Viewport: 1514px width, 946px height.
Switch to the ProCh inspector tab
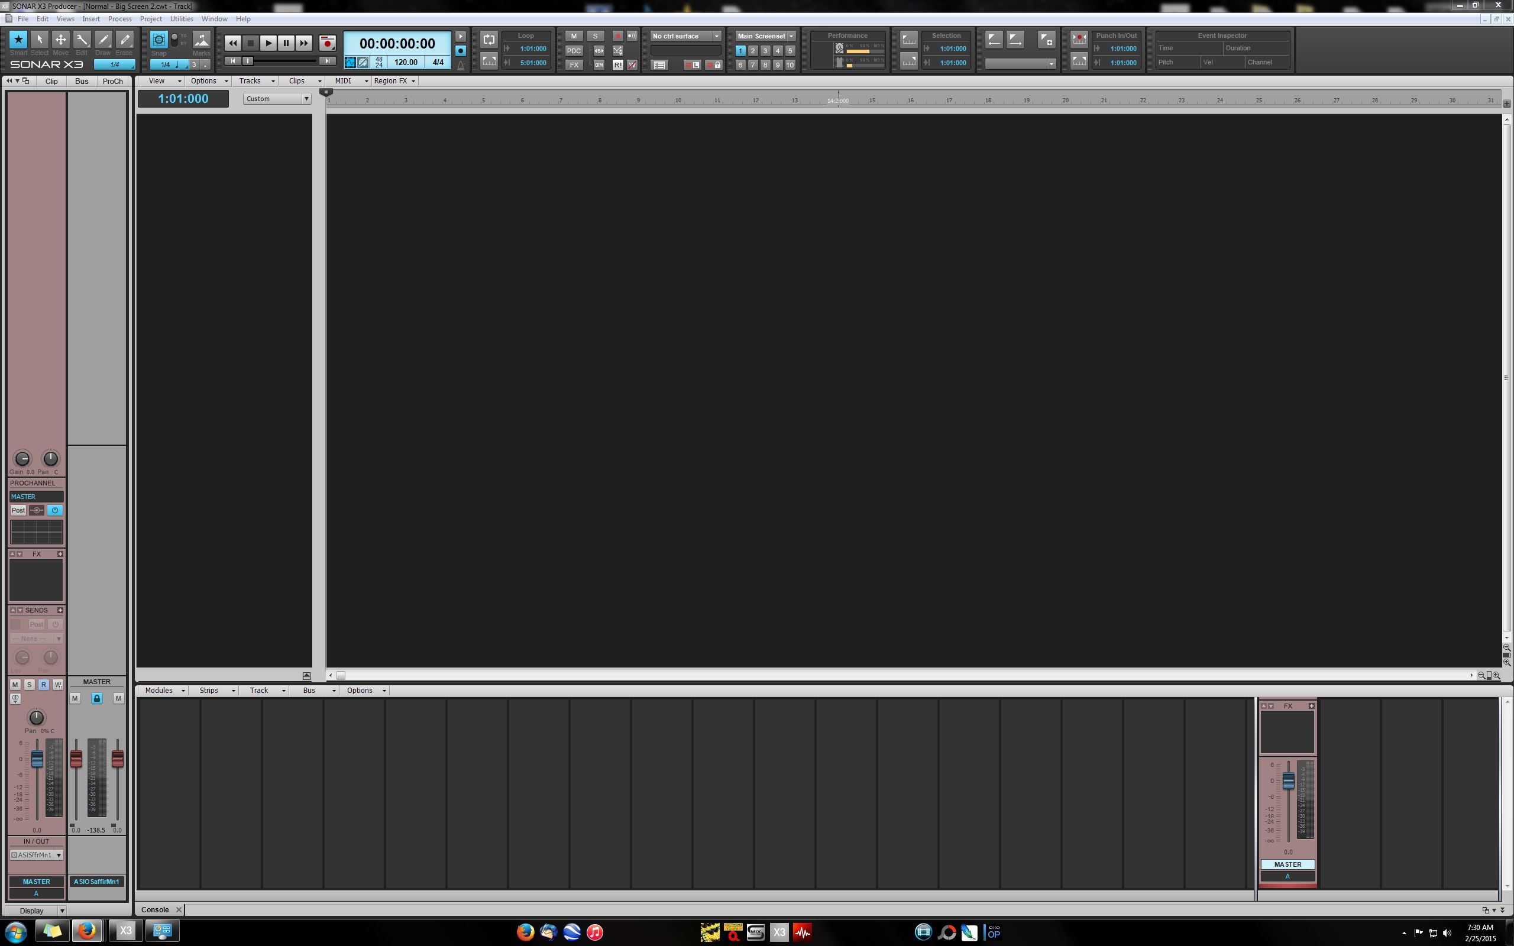tap(112, 82)
